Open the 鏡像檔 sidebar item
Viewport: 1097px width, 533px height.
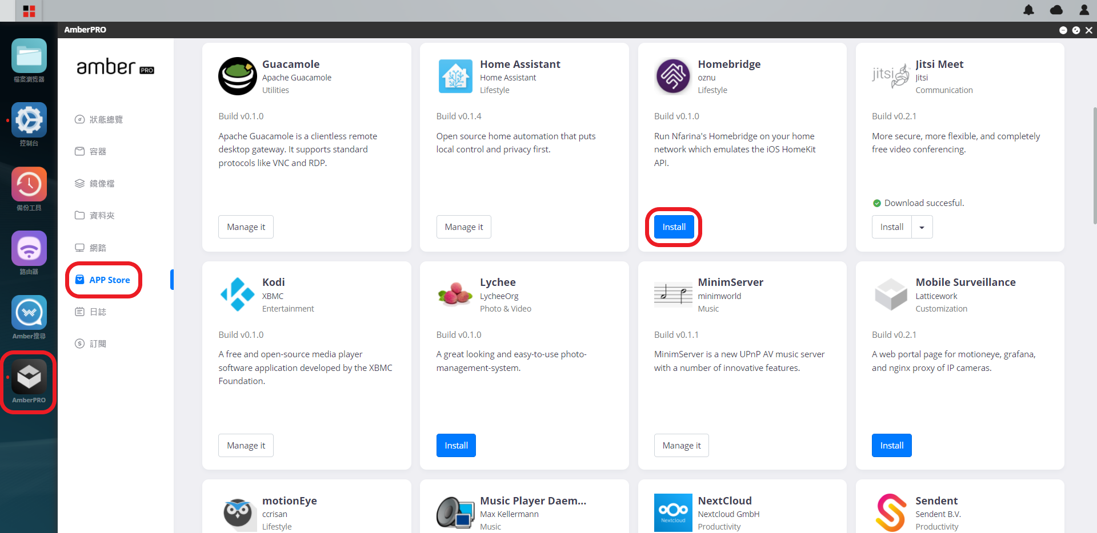tap(95, 183)
